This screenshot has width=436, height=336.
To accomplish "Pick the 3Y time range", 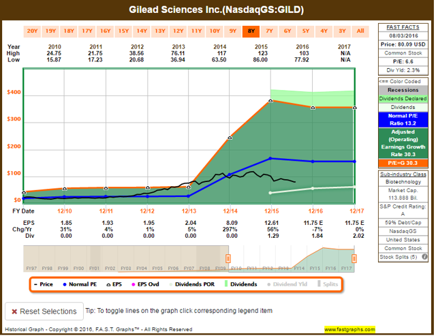I will tap(342, 31).
